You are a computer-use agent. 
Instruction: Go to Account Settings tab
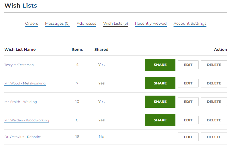click(x=190, y=24)
